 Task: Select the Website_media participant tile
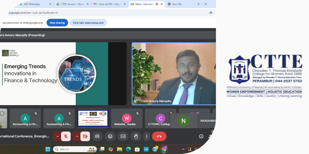(127, 119)
